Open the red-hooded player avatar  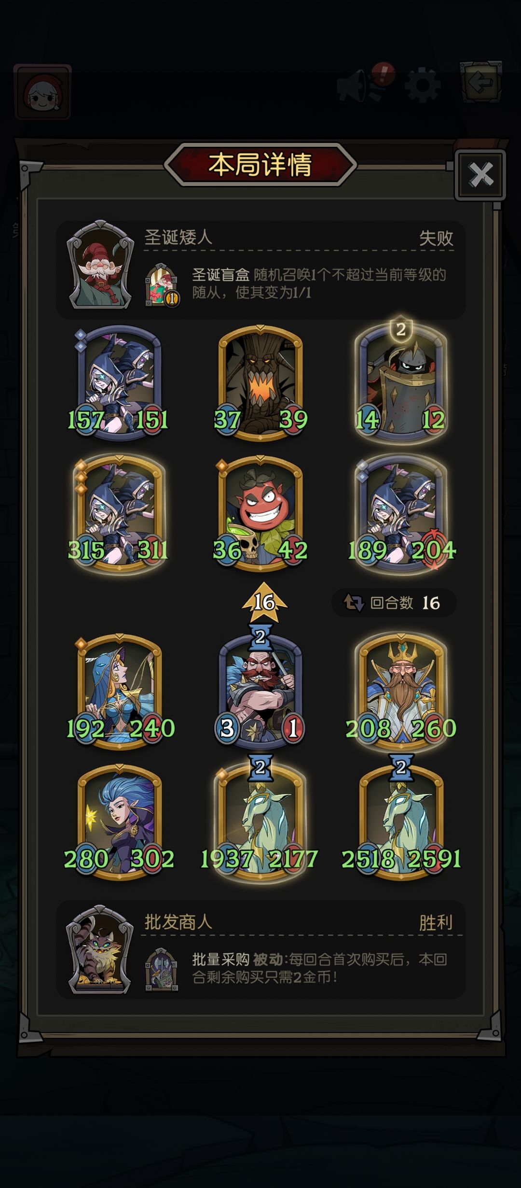click(43, 92)
